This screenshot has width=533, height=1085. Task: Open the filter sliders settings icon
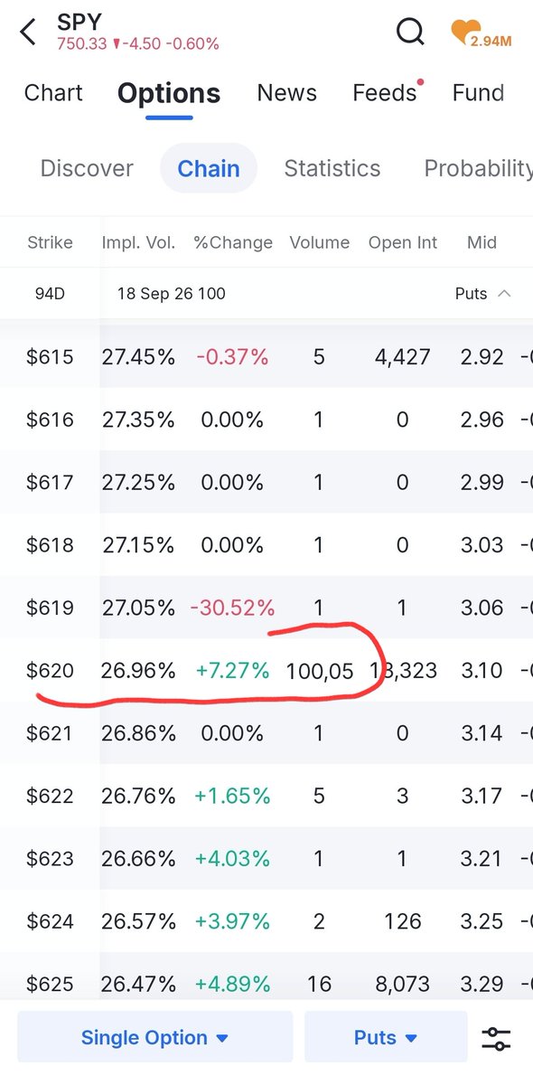click(496, 1038)
